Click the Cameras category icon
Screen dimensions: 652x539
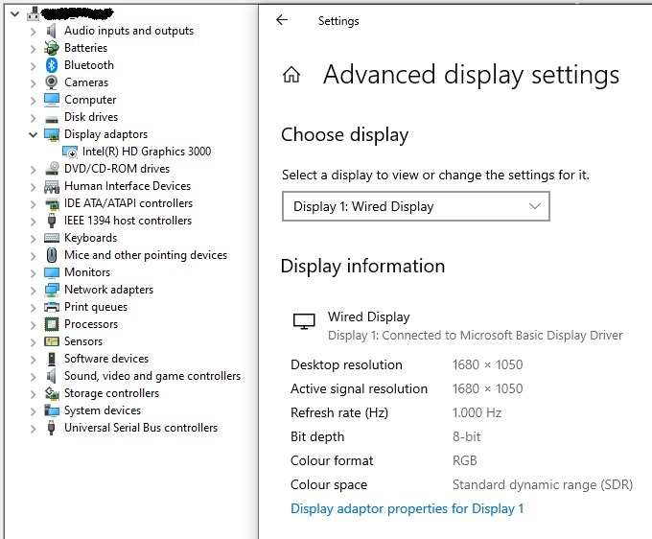coord(52,82)
